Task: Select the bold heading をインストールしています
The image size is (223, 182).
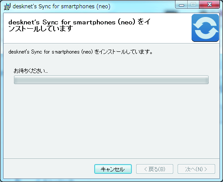Action: [x=79, y=25]
